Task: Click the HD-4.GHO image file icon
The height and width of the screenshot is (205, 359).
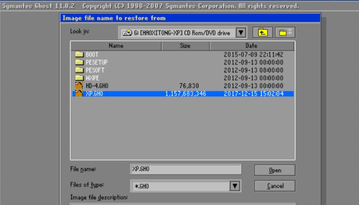Action: pos(79,85)
